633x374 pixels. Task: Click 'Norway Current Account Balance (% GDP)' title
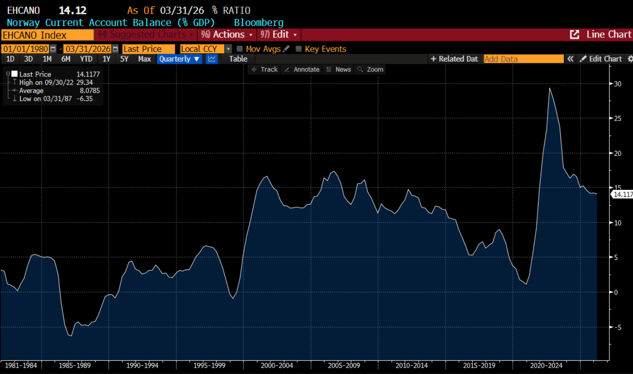tap(111, 23)
